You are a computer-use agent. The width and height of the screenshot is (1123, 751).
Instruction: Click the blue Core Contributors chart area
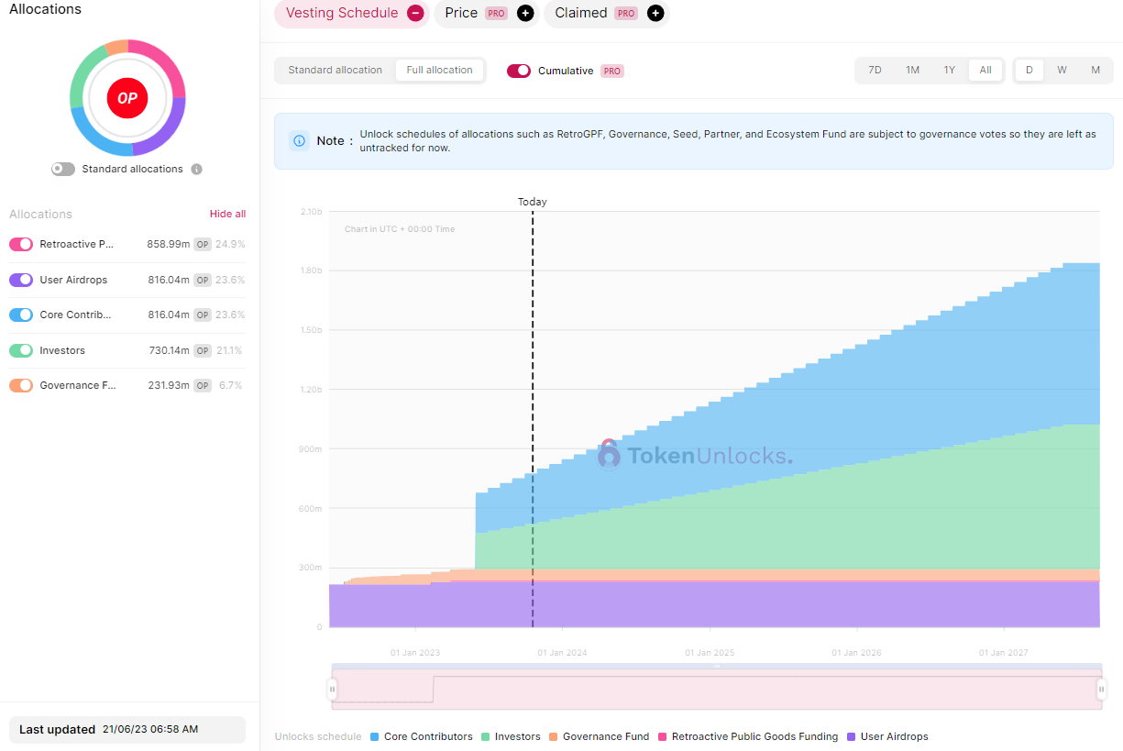[x=871, y=394]
